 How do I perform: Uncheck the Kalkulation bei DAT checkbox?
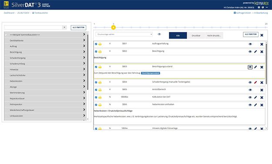(96, 97)
